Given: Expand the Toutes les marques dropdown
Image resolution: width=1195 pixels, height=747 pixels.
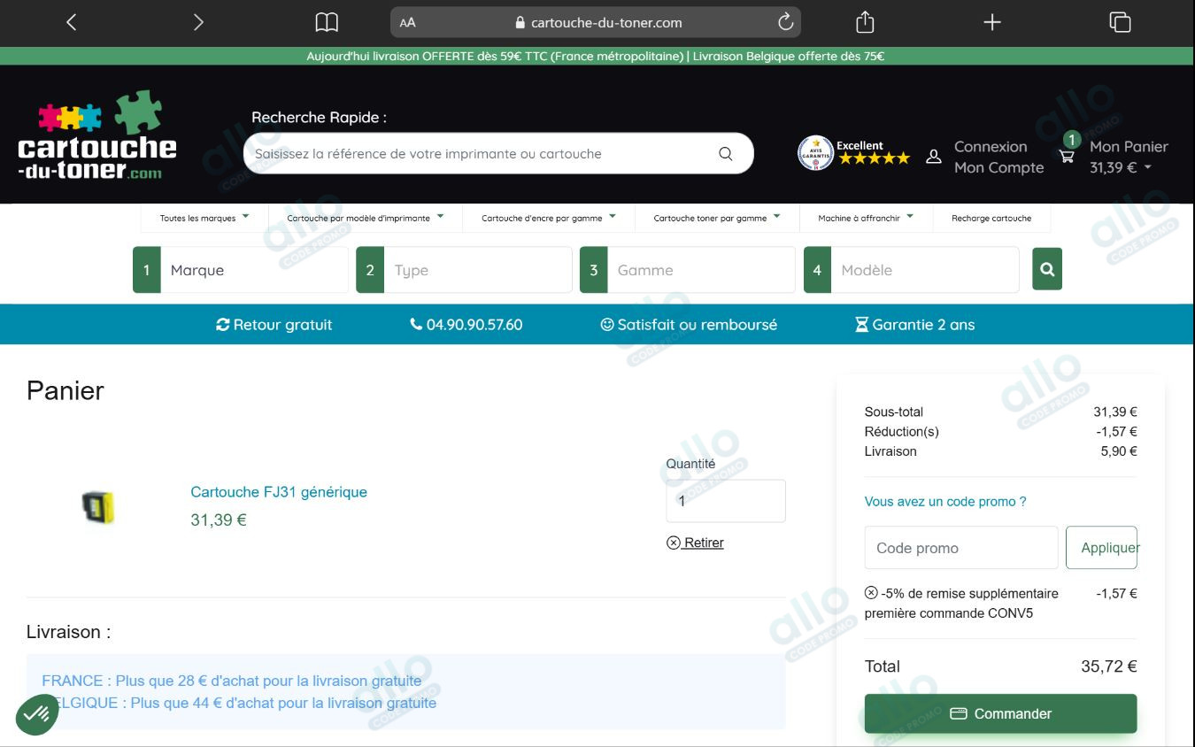Looking at the screenshot, I should coord(203,218).
